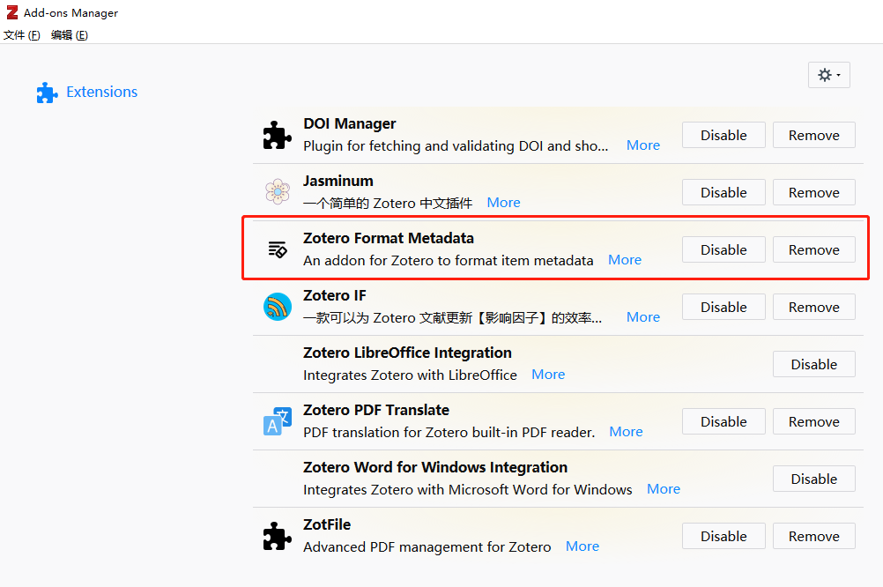Show more about Word for Windows Integration
This screenshot has height=587, width=883.
click(664, 489)
